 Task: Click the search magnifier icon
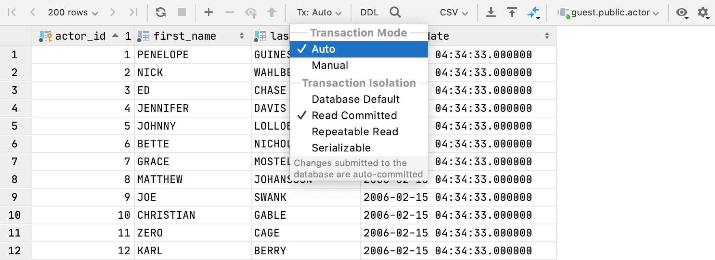point(395,13)
